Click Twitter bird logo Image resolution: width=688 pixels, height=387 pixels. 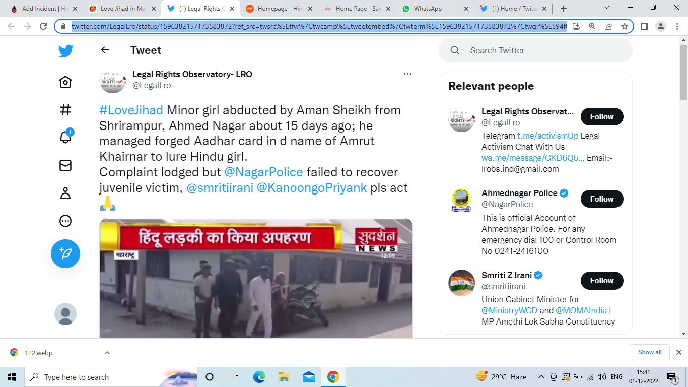(65, 51)
